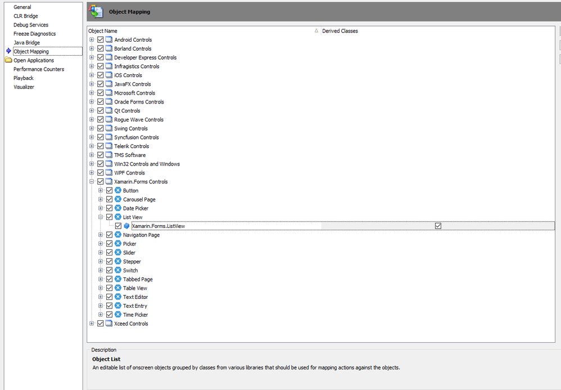
Task: Open the Performance Counters settings page
Action: [x=39, y=69]
